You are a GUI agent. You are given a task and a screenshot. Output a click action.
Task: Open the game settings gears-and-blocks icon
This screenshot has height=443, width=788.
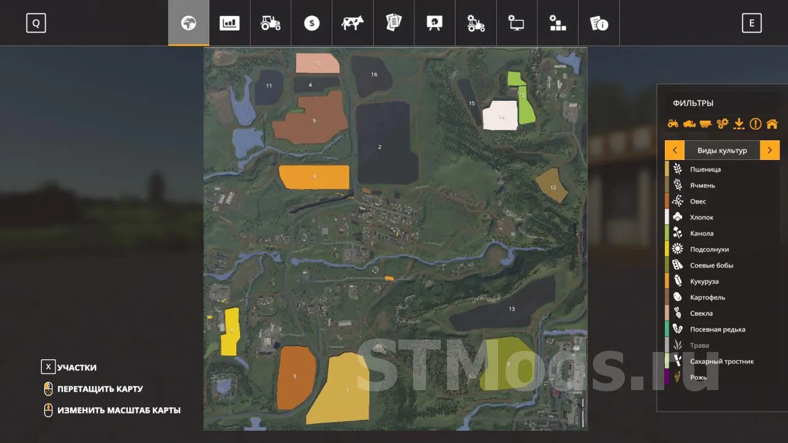558,23
